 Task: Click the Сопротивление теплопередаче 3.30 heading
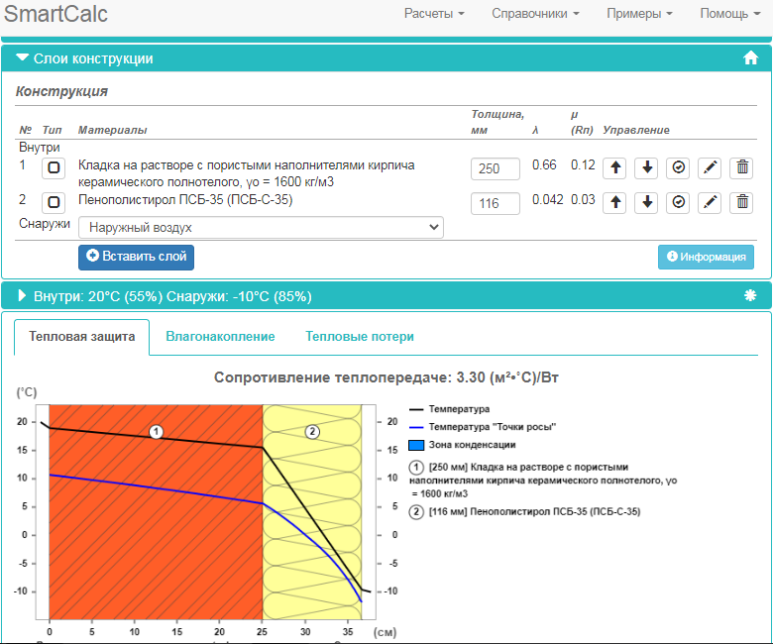point(386,377)
